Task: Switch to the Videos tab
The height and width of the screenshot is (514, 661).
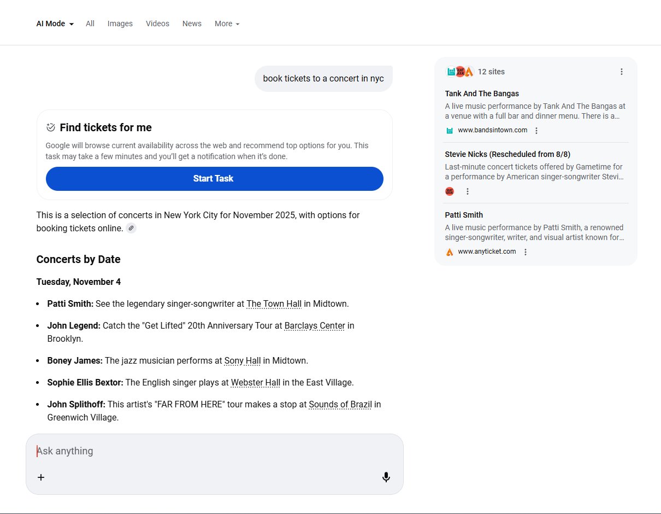Action: (157, 24)
